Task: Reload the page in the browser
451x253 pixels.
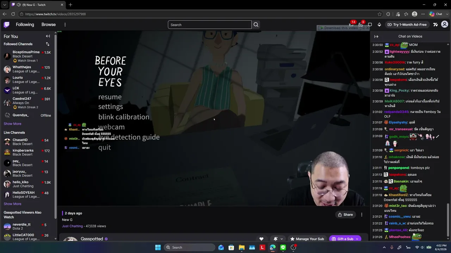Action: coord(13,14)
